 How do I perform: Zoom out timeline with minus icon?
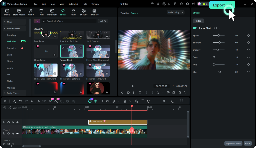coord(149,101)
